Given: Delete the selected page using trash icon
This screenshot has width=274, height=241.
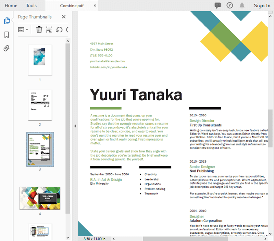Looking at the screenshot, I should [39, 29].
